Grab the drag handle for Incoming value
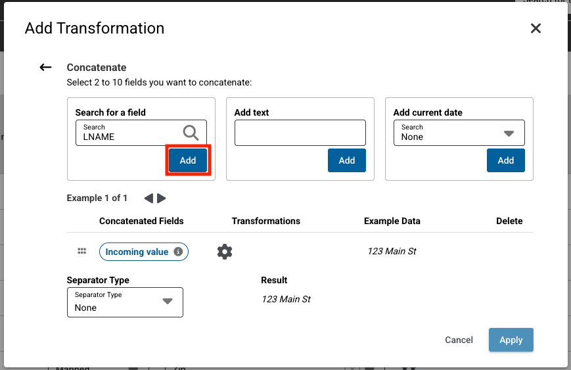This screenshot has height=370, width=571. 82,251
